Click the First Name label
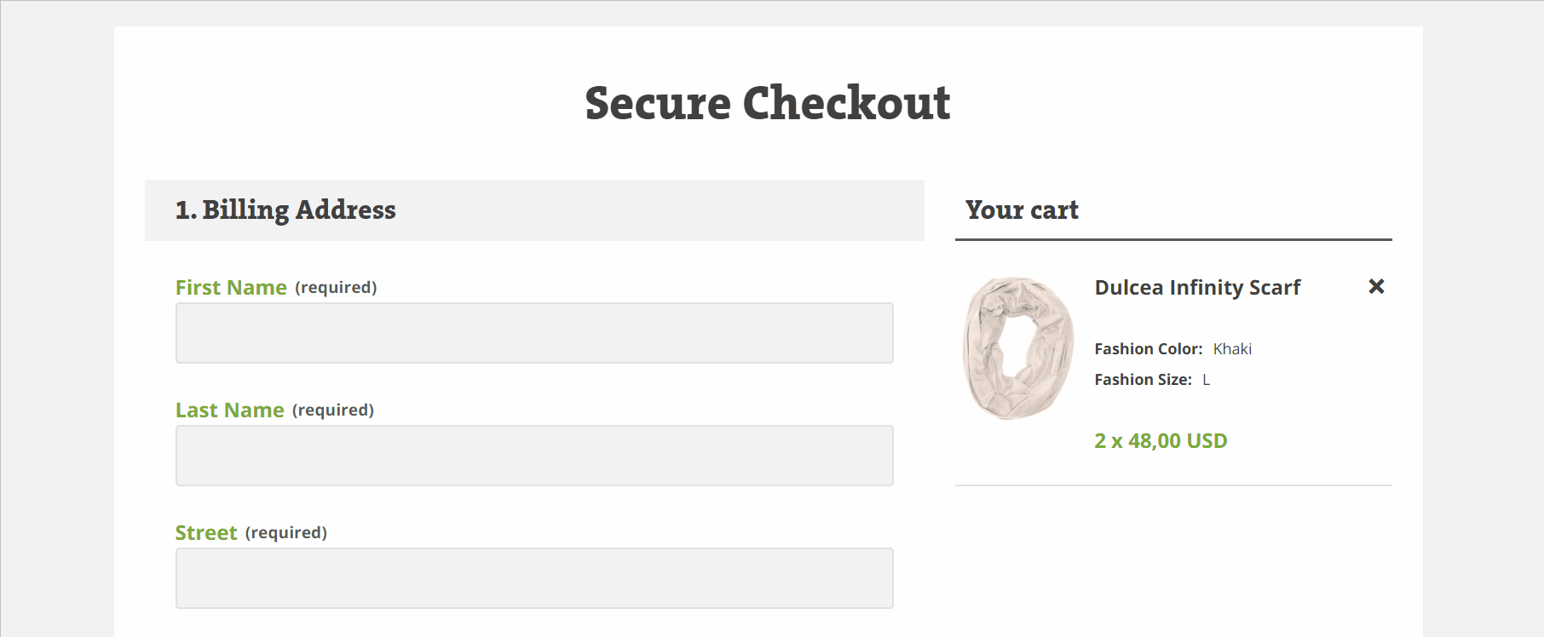1544x637 pixels. pos(231,287)
